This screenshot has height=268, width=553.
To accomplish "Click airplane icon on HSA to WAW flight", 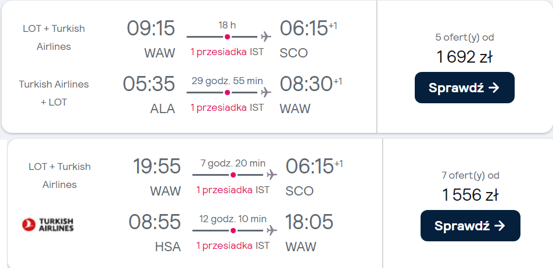I will click(272, 230).
